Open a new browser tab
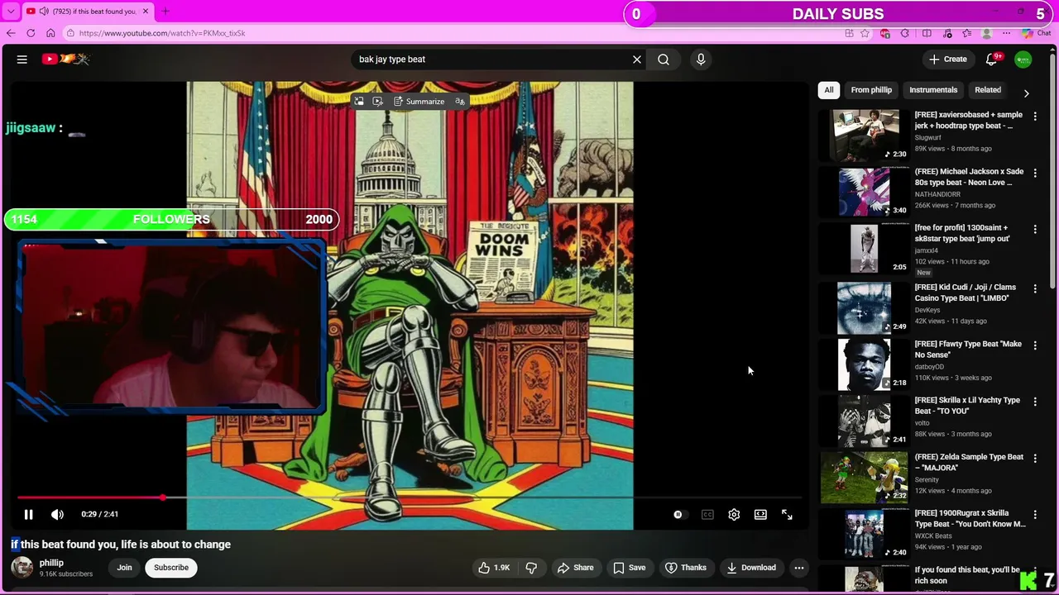The height and width of the screenshot is (595, 1059). tap(165, 12)
